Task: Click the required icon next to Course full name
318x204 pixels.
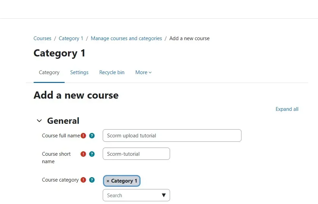Action: [x=83, y=136]
